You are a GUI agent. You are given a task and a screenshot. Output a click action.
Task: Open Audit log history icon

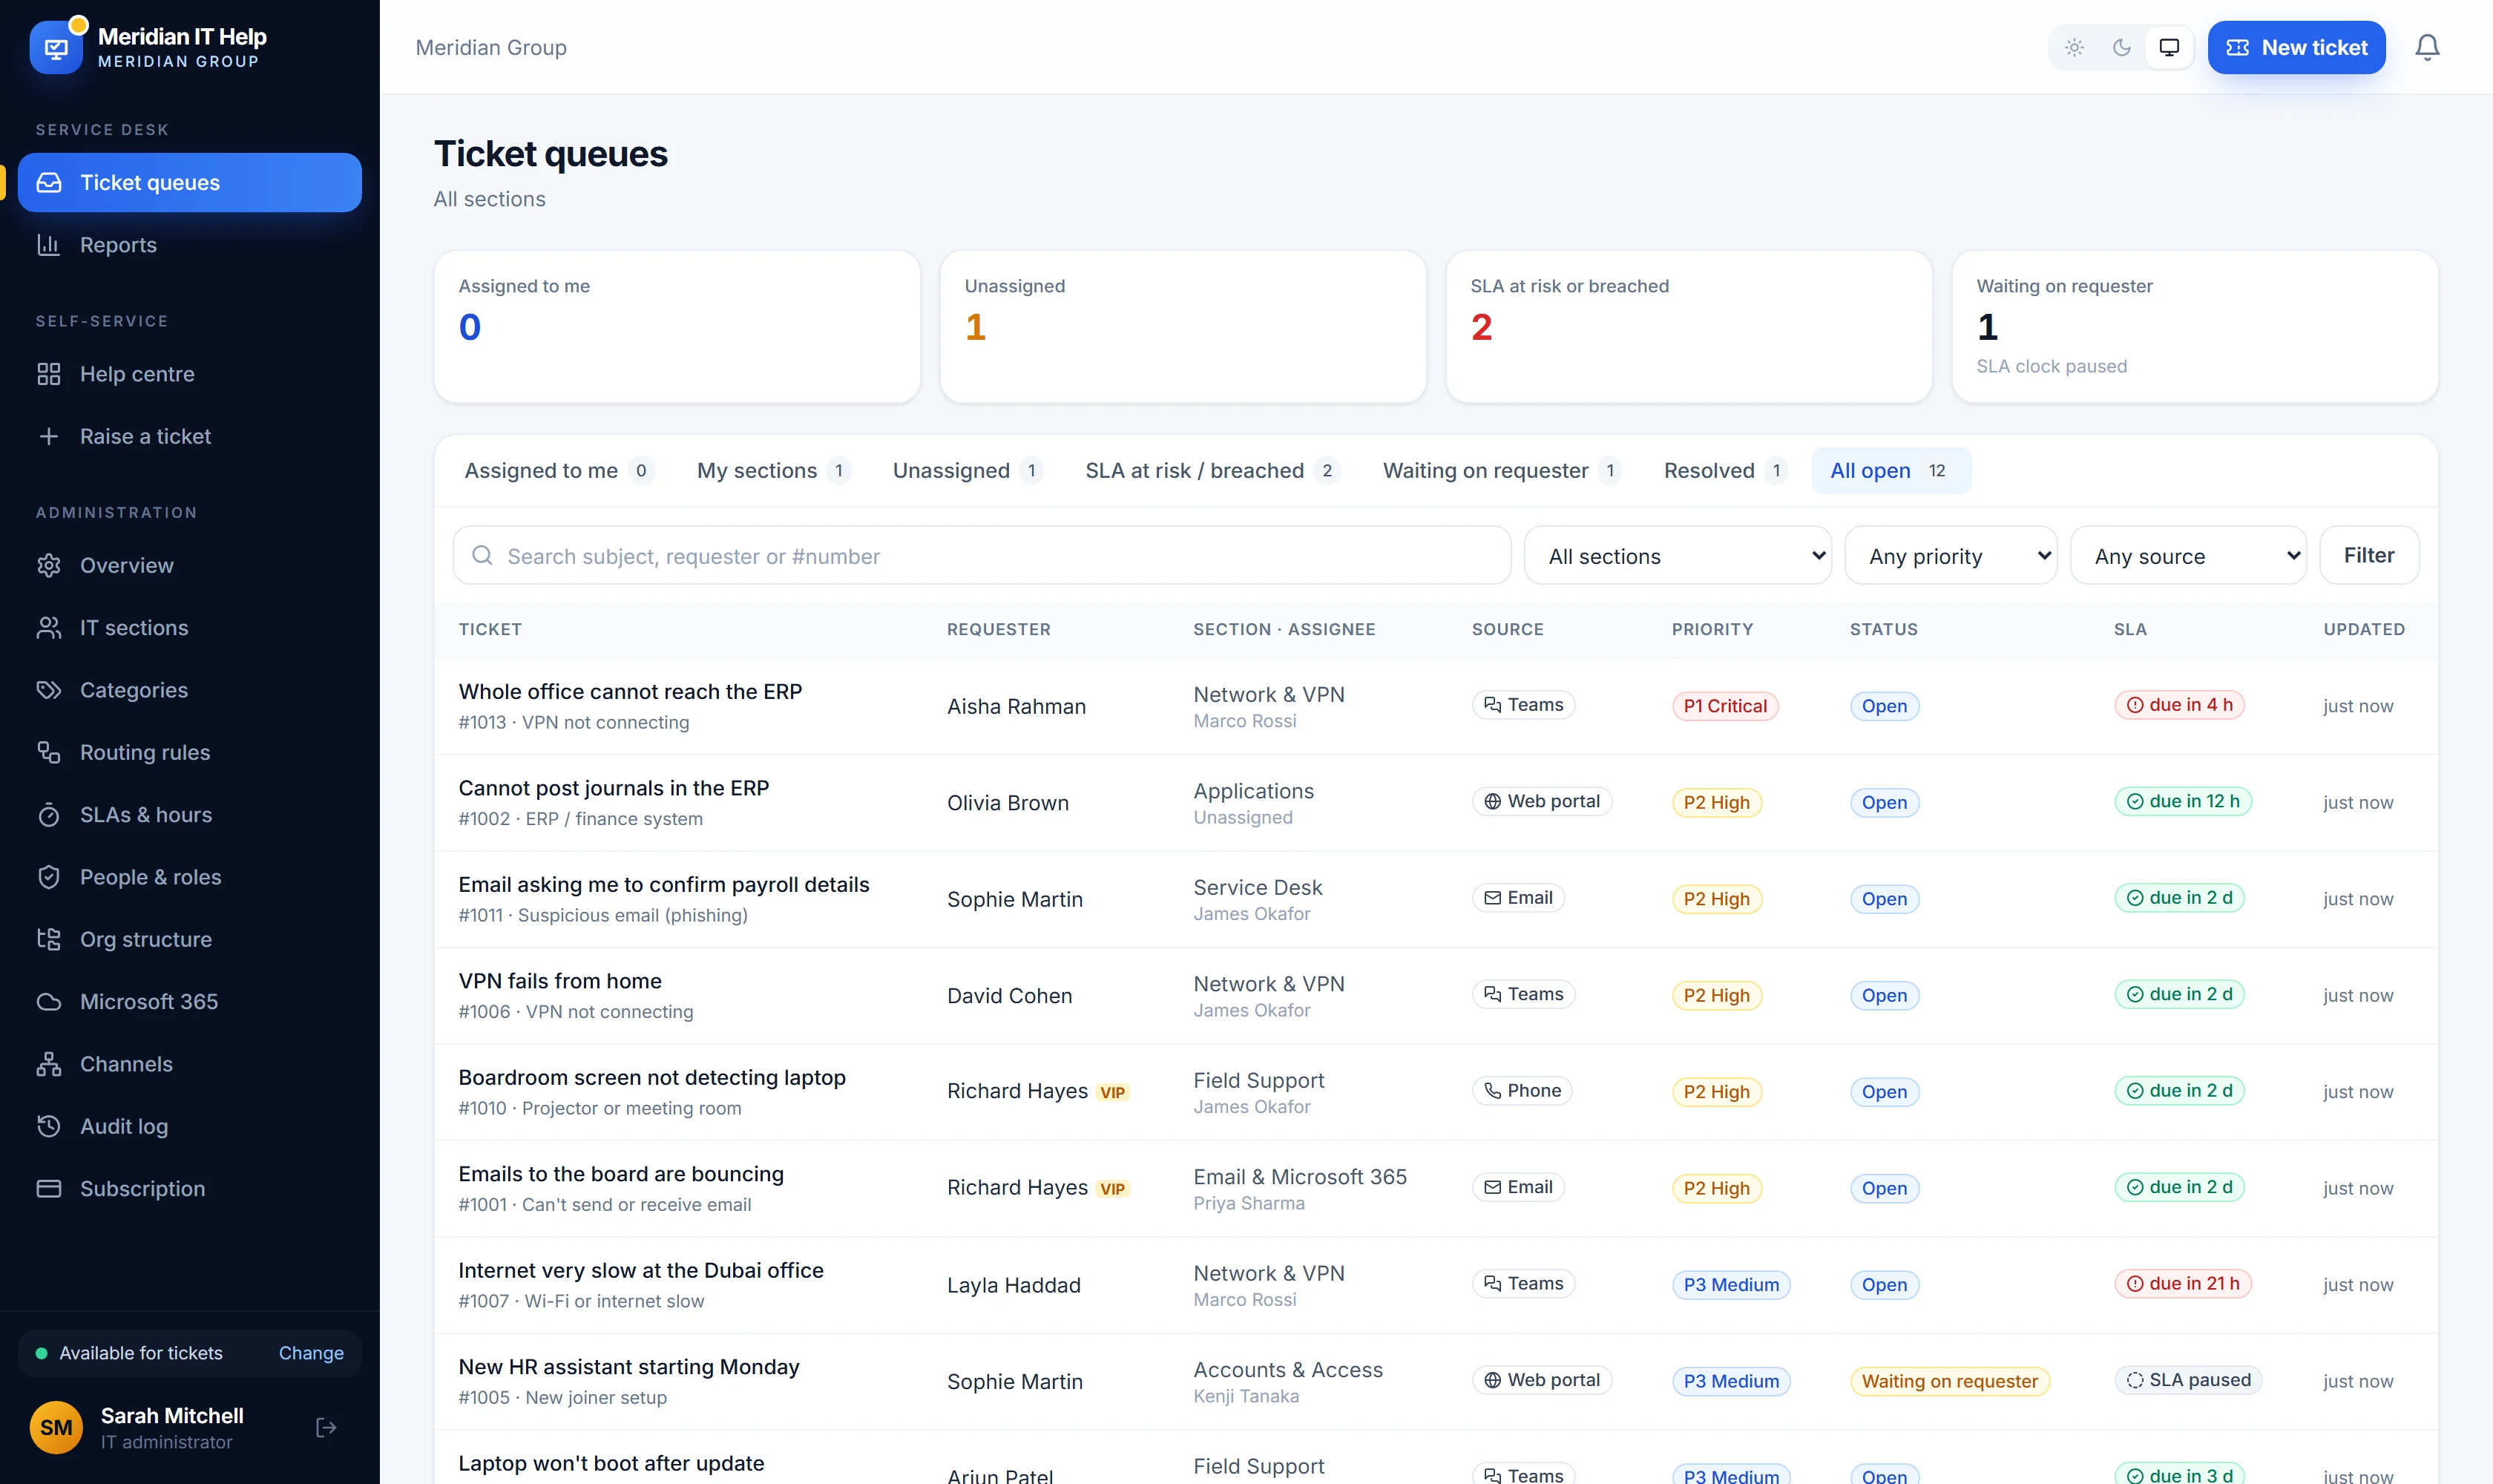click(49, 1126)
